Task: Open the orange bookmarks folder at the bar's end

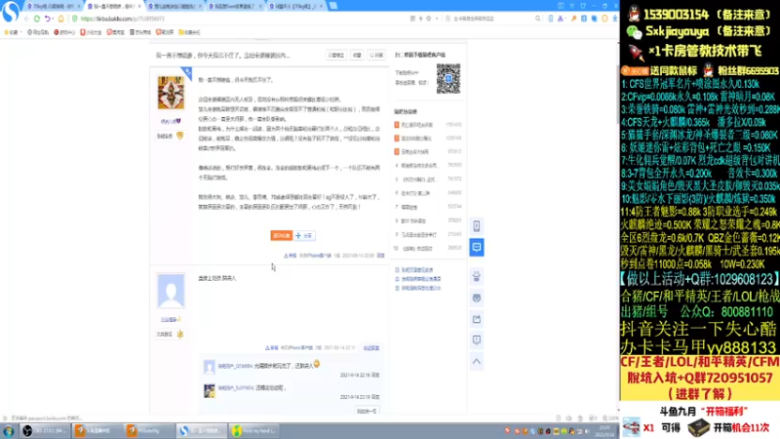Action: (x=189, y=32)
